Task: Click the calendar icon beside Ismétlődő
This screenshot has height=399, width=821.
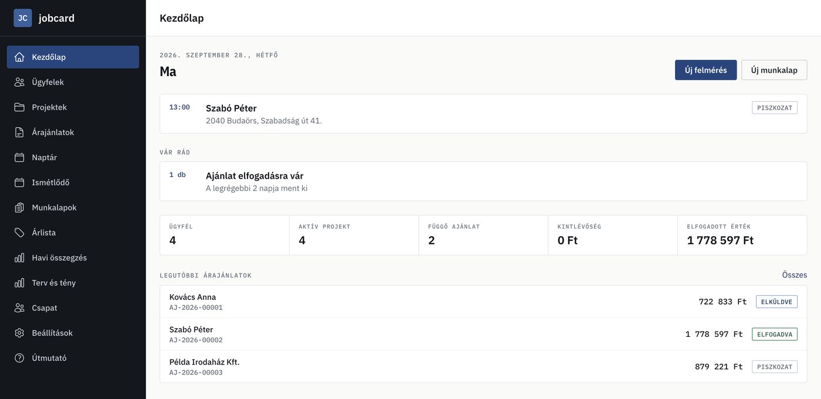Action: pos(19,182)
